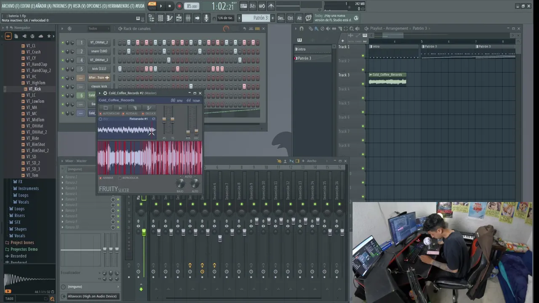Toggle the metronome icon in the top bar

pos(271,6)
